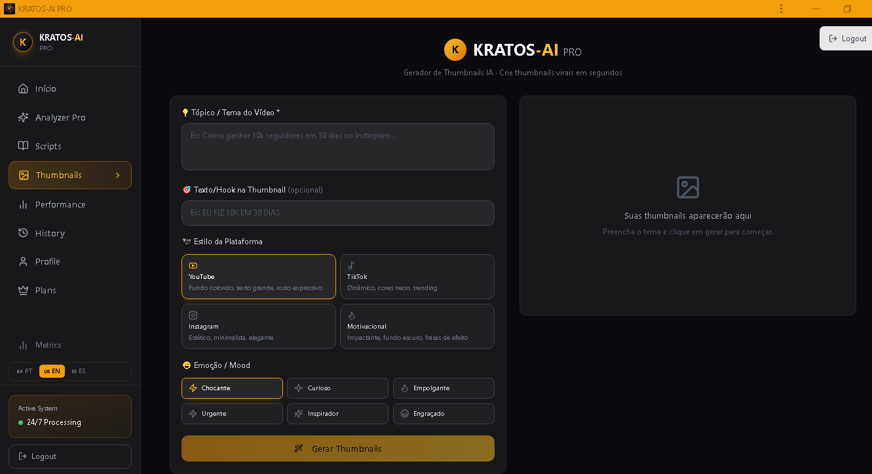Open Analyzer Pro from the sidebar
Image resolution: width=872 pixels, height=474 pixels.
pos(24,117)
